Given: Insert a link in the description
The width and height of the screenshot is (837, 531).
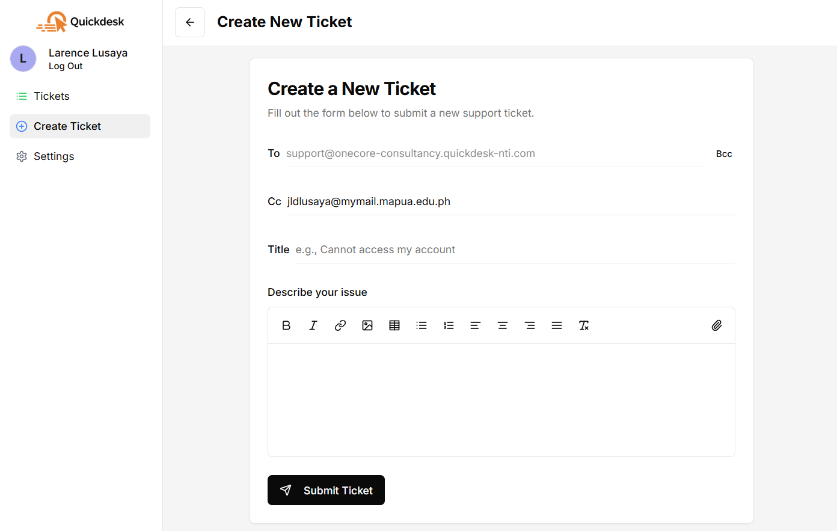Looking at the screenshot, I should [340, 325].
